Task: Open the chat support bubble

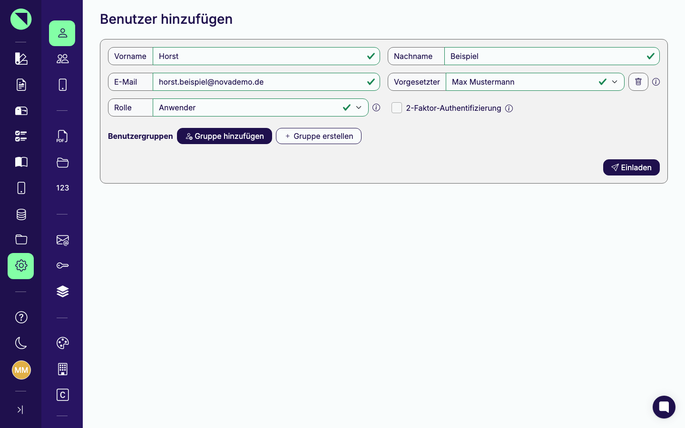Action: click(664, 407)
